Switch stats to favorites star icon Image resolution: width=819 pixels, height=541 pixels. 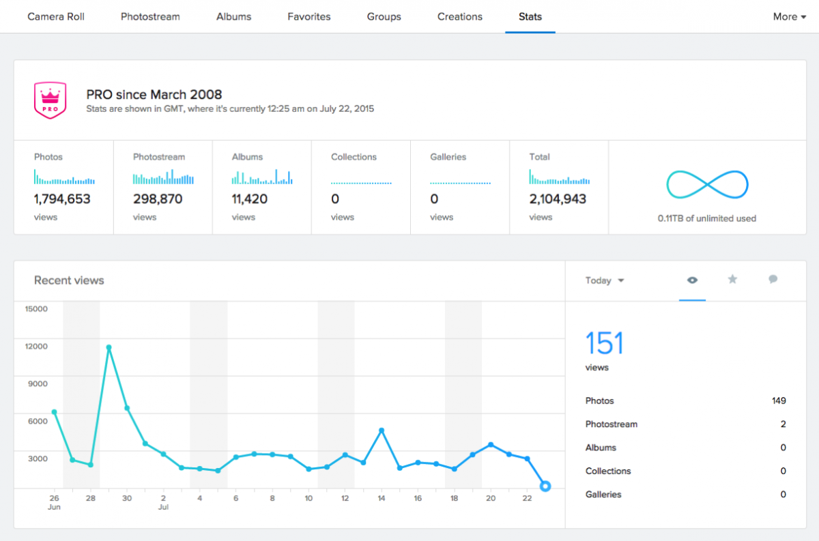pos(732,280)
